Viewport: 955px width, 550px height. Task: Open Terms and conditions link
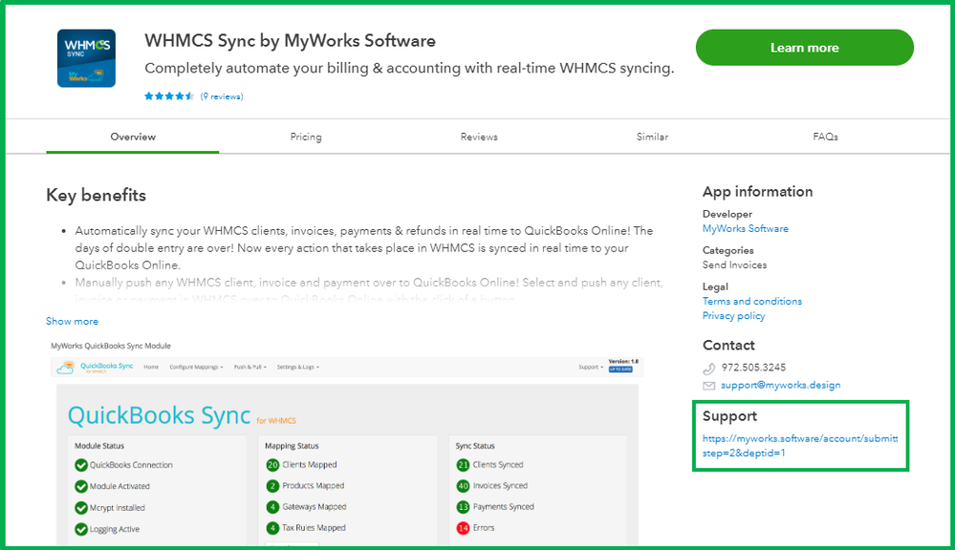[752, 301]
